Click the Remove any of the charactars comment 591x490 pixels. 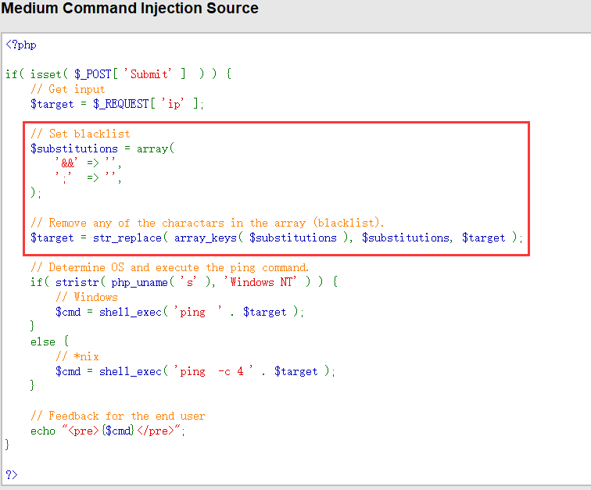(213, 223)
